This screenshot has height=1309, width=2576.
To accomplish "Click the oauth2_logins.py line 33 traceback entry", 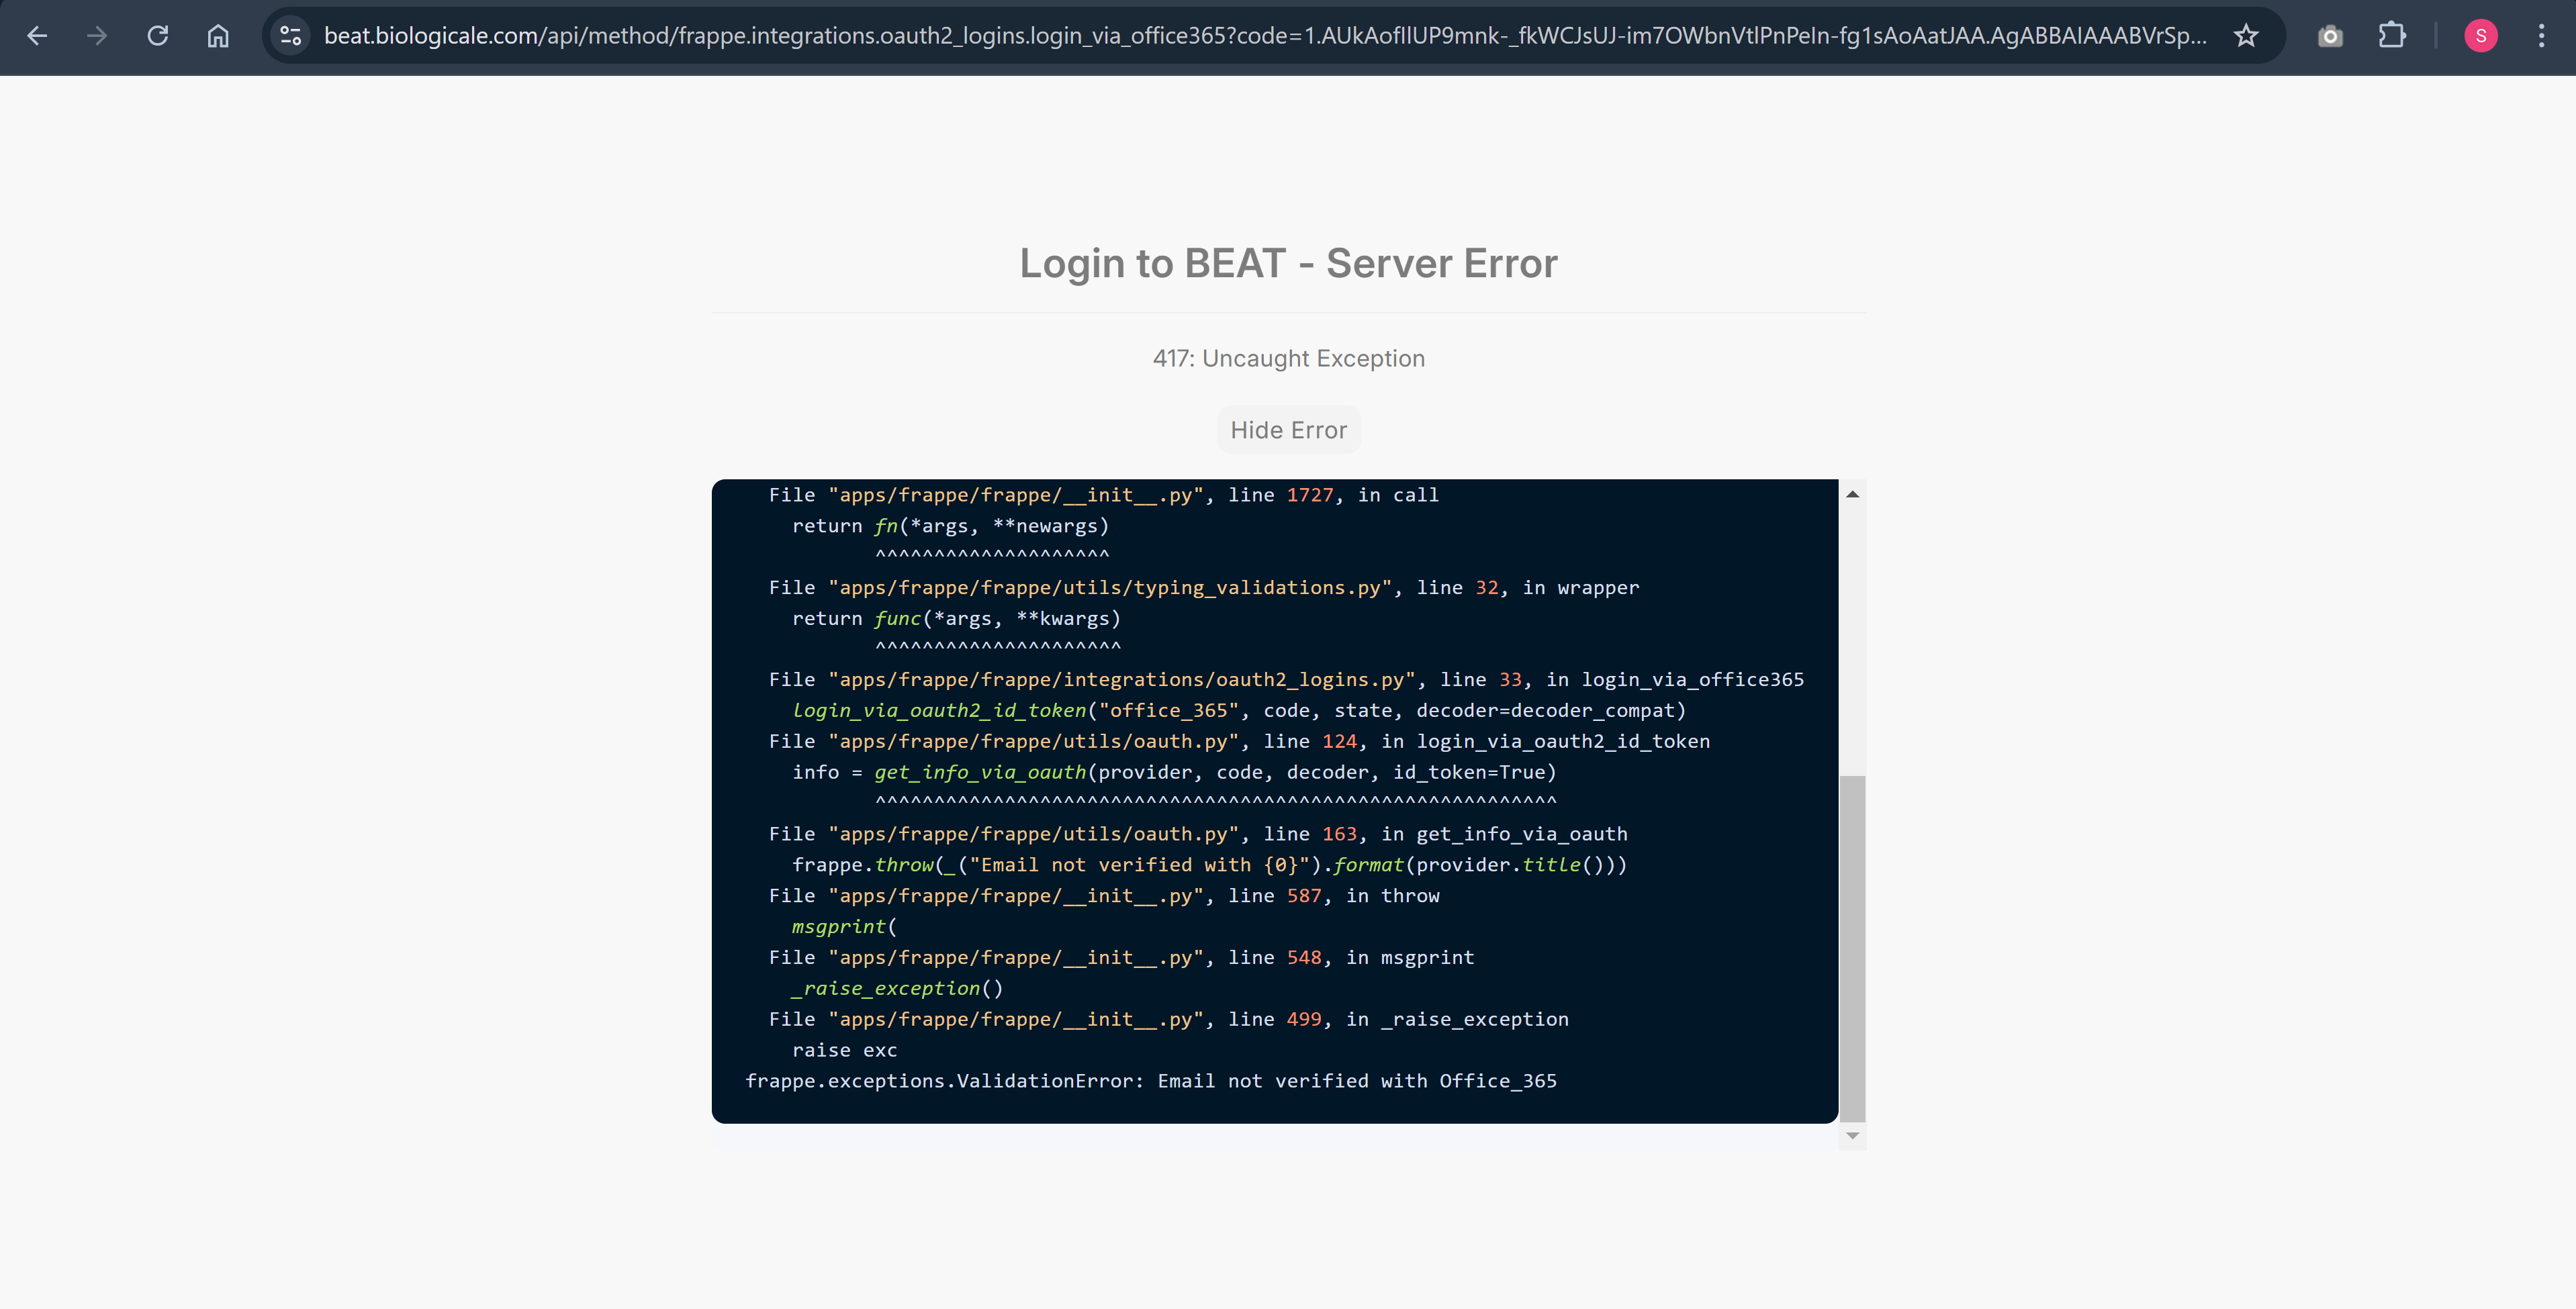I will (x=1286, y=680).
